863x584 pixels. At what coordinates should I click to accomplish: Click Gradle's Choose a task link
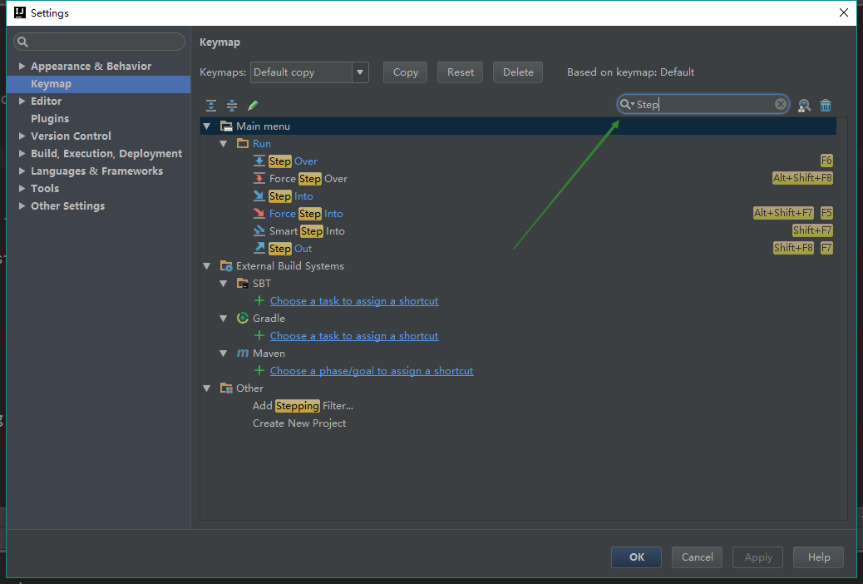(x=354, y=335)
